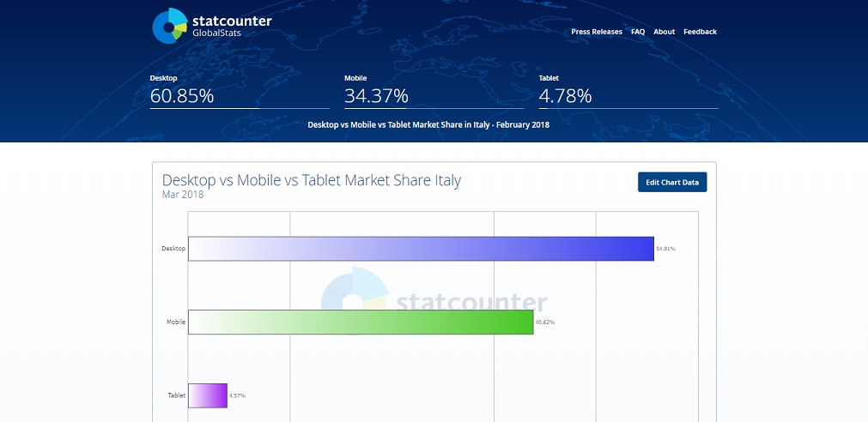Open the Feedback link
Image resolution: width=868 pixels, height=422 pixels.
(x=700, y=32)
